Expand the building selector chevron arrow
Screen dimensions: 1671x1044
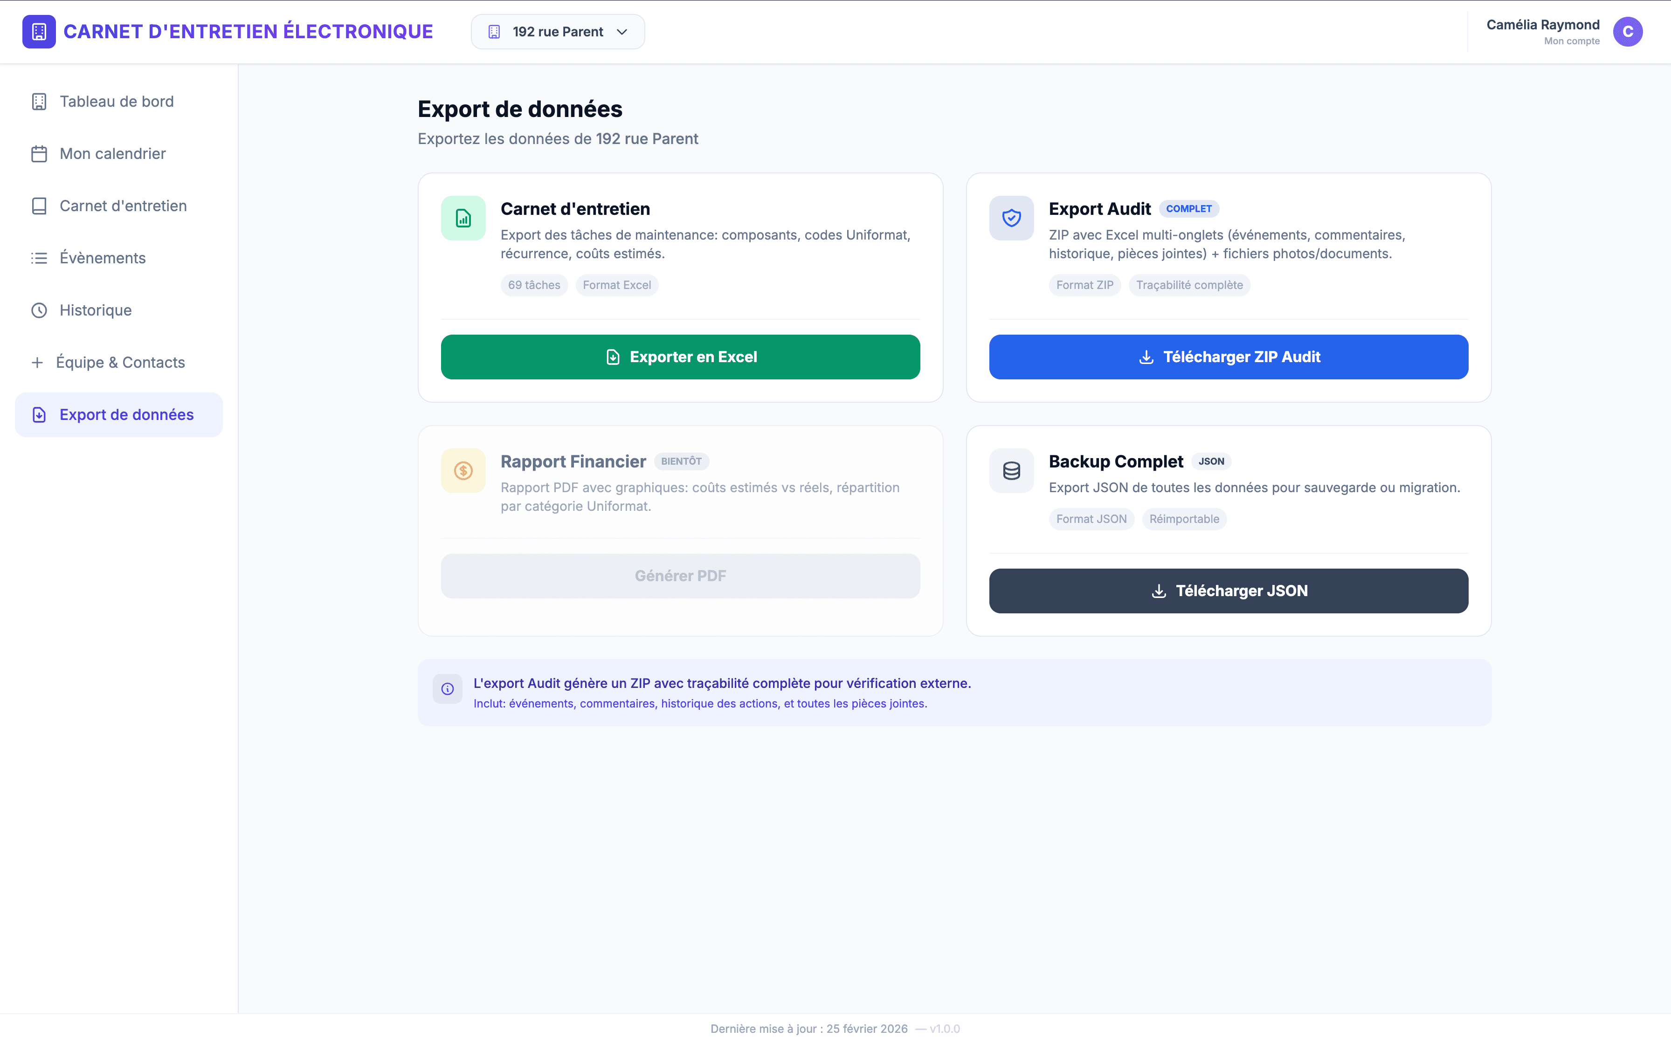click(x=622, y=32)
